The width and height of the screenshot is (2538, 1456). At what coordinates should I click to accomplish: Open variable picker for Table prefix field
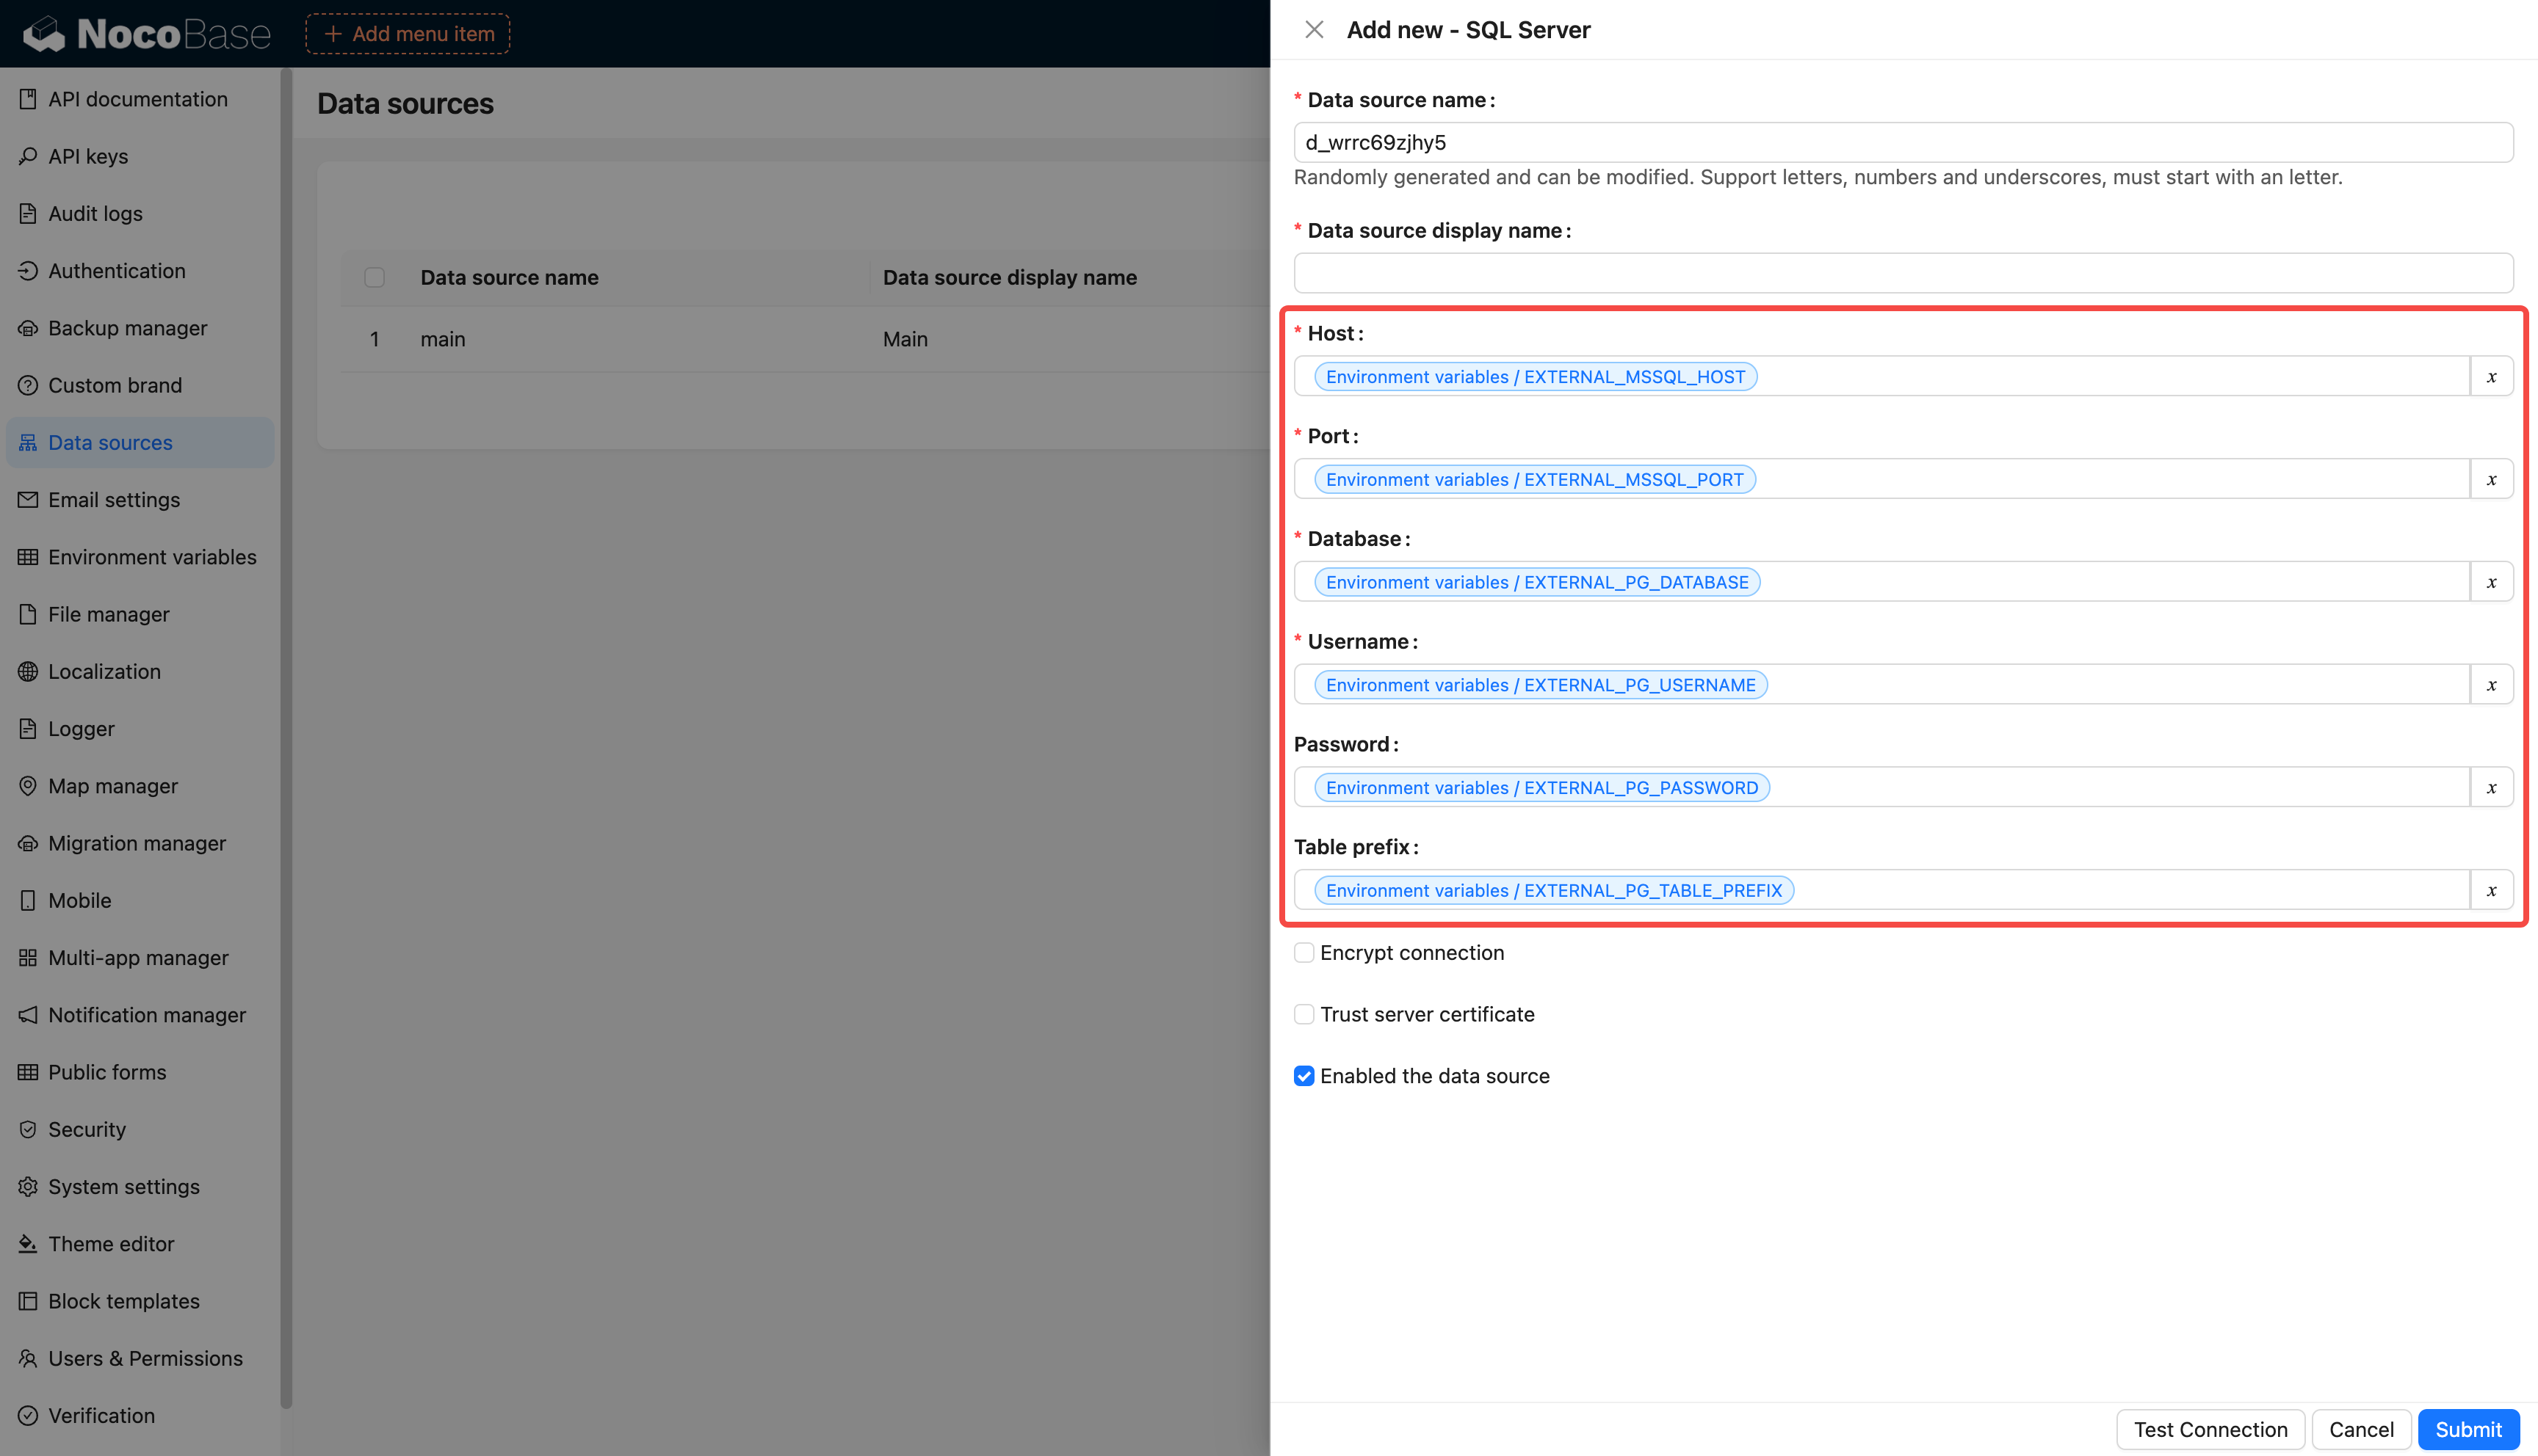[2491, 891]
